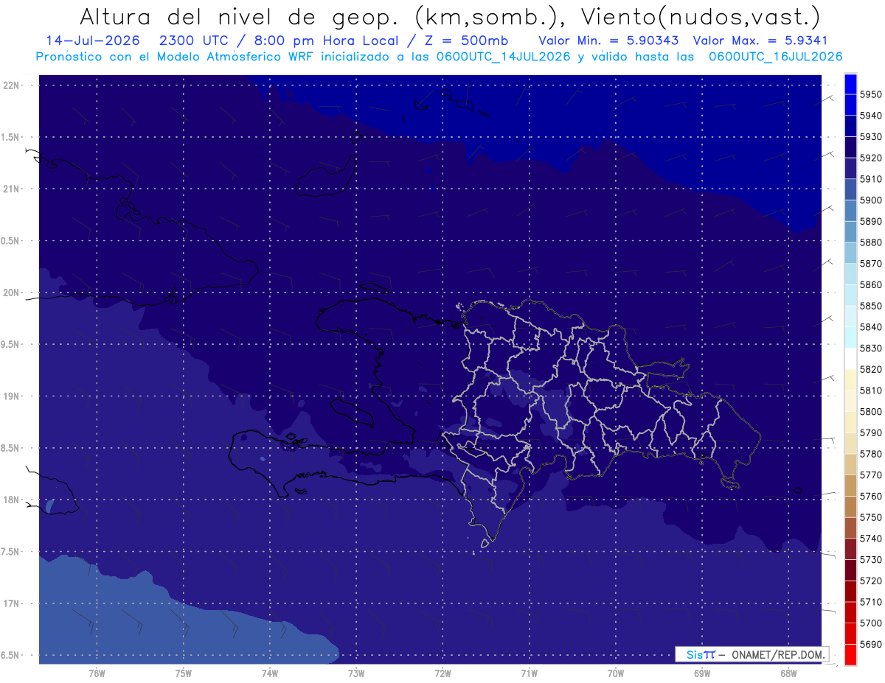Click the '75W' longitude label
Image resolution: width=885 pixels, height=683 pixels.
coord(183,673)
